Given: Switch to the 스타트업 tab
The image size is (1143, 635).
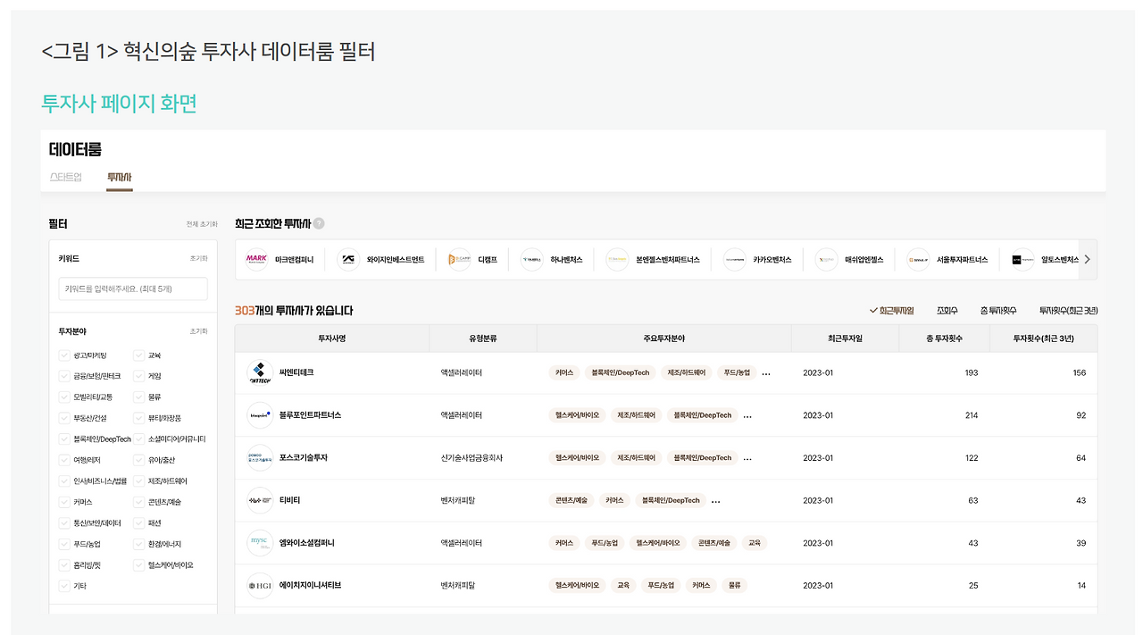Looking at the screenshot, I should click(x=66, y=177).
